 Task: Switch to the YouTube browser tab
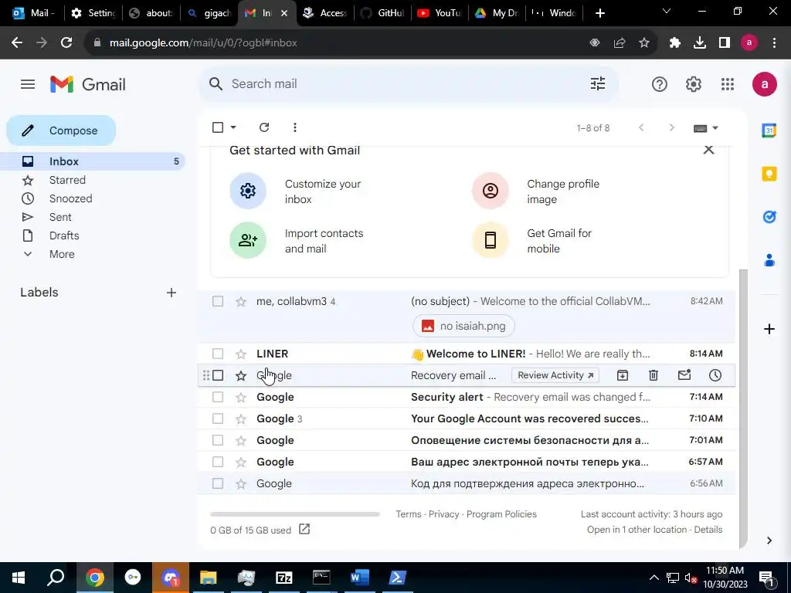pyautogui.click(x=440, y=13)
